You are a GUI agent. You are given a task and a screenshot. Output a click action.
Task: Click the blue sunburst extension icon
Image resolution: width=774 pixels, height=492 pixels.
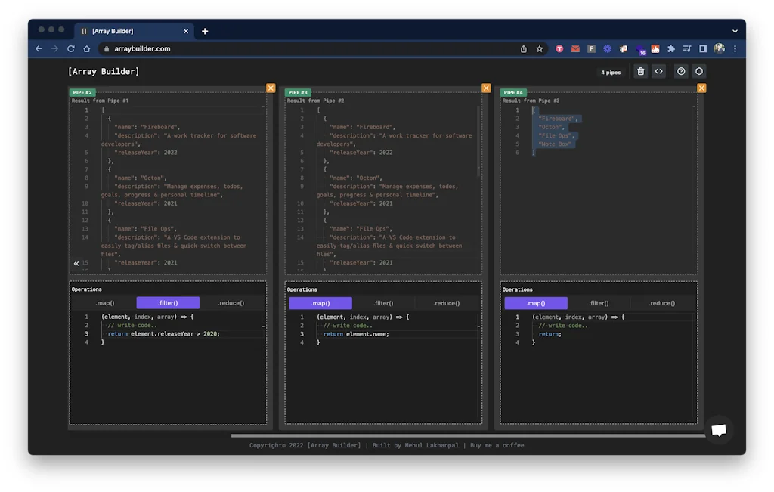[x=607, y=49]
